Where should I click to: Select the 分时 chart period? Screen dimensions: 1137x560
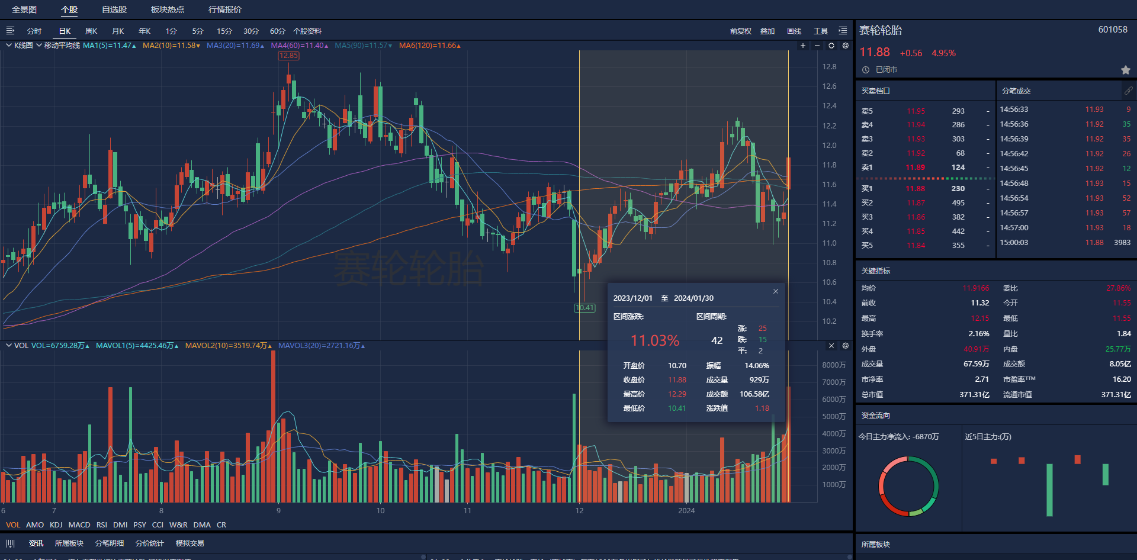[34, 31]
